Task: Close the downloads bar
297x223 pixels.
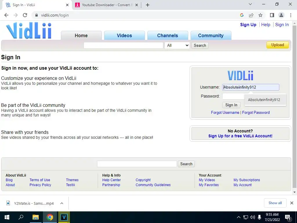Action: [x=292, y=203]
